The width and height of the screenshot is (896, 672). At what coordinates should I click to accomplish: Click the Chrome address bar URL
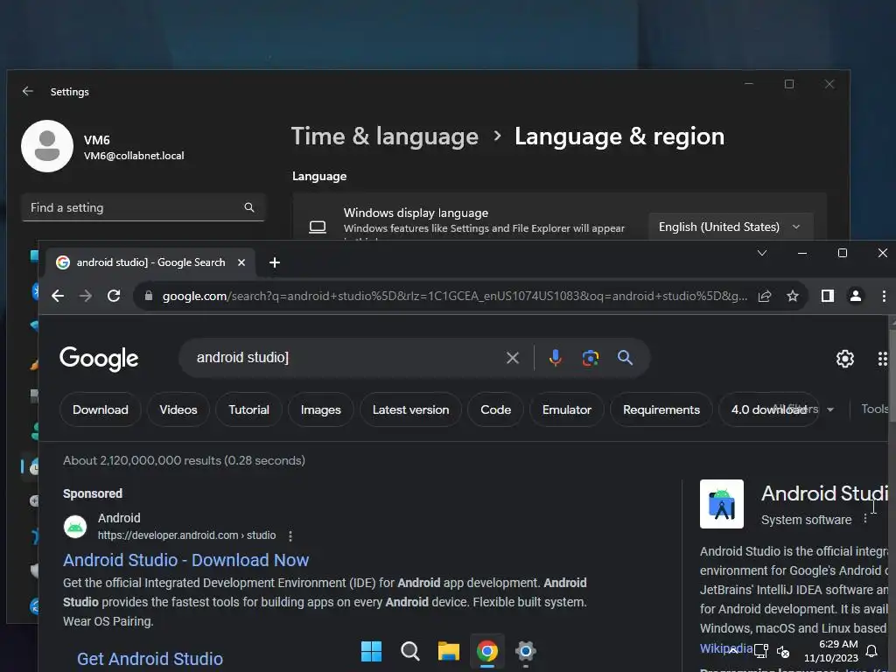pyautogui.click(x=454, y=296)
